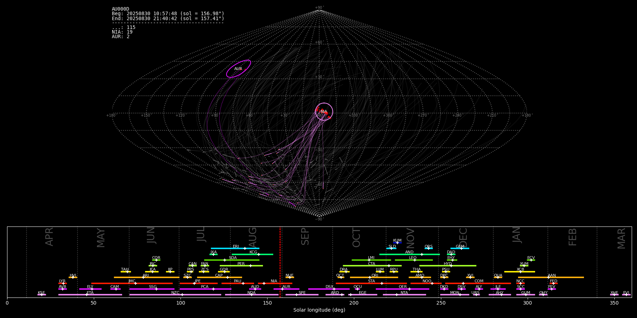Click the +120 longitude label on the sky map
The image size is (637, 318).
coord(180,116)
